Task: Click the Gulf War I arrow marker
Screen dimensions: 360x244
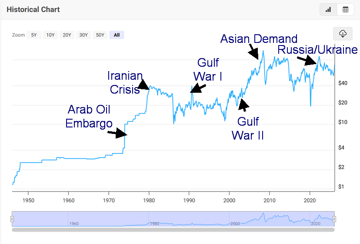Action: [197, 88]
